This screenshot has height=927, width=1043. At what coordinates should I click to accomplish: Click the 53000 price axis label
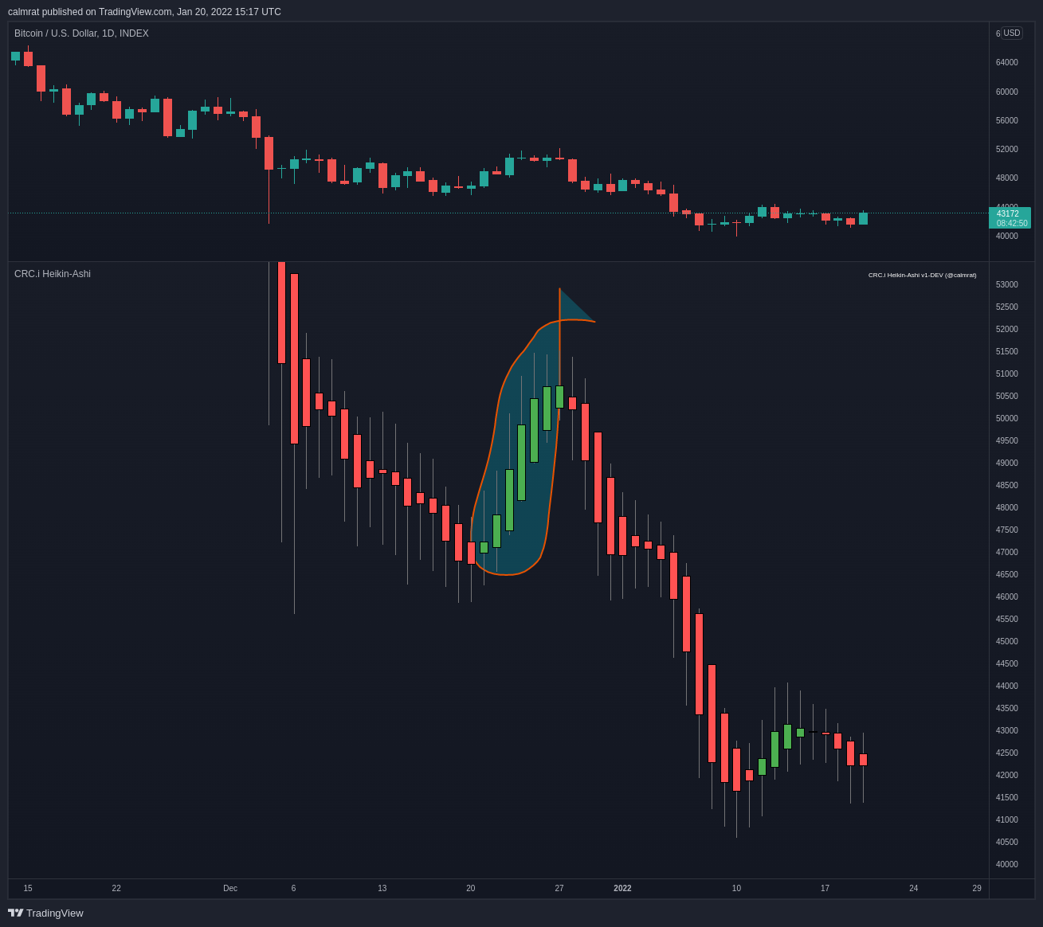[x=1007, y=284]
